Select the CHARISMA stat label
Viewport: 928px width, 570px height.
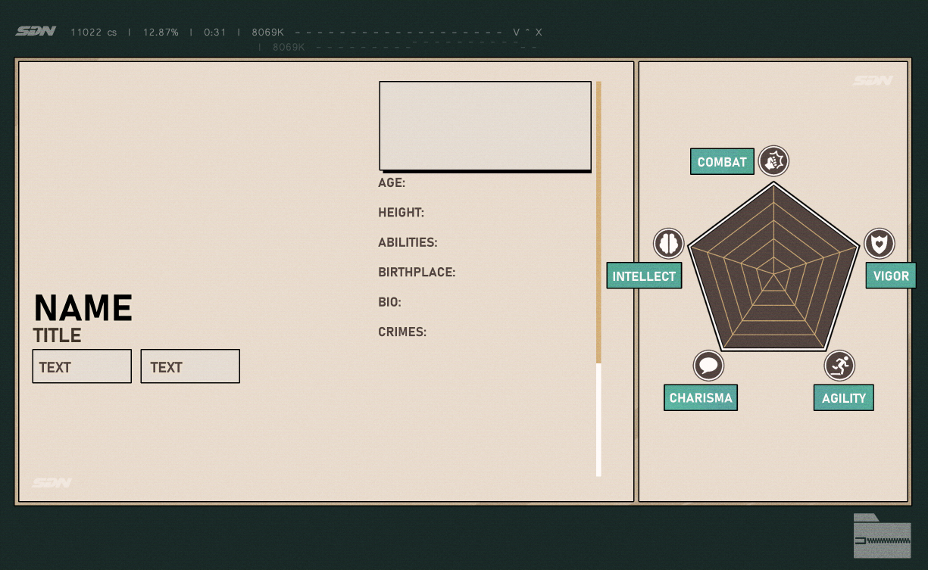(701, 398)
